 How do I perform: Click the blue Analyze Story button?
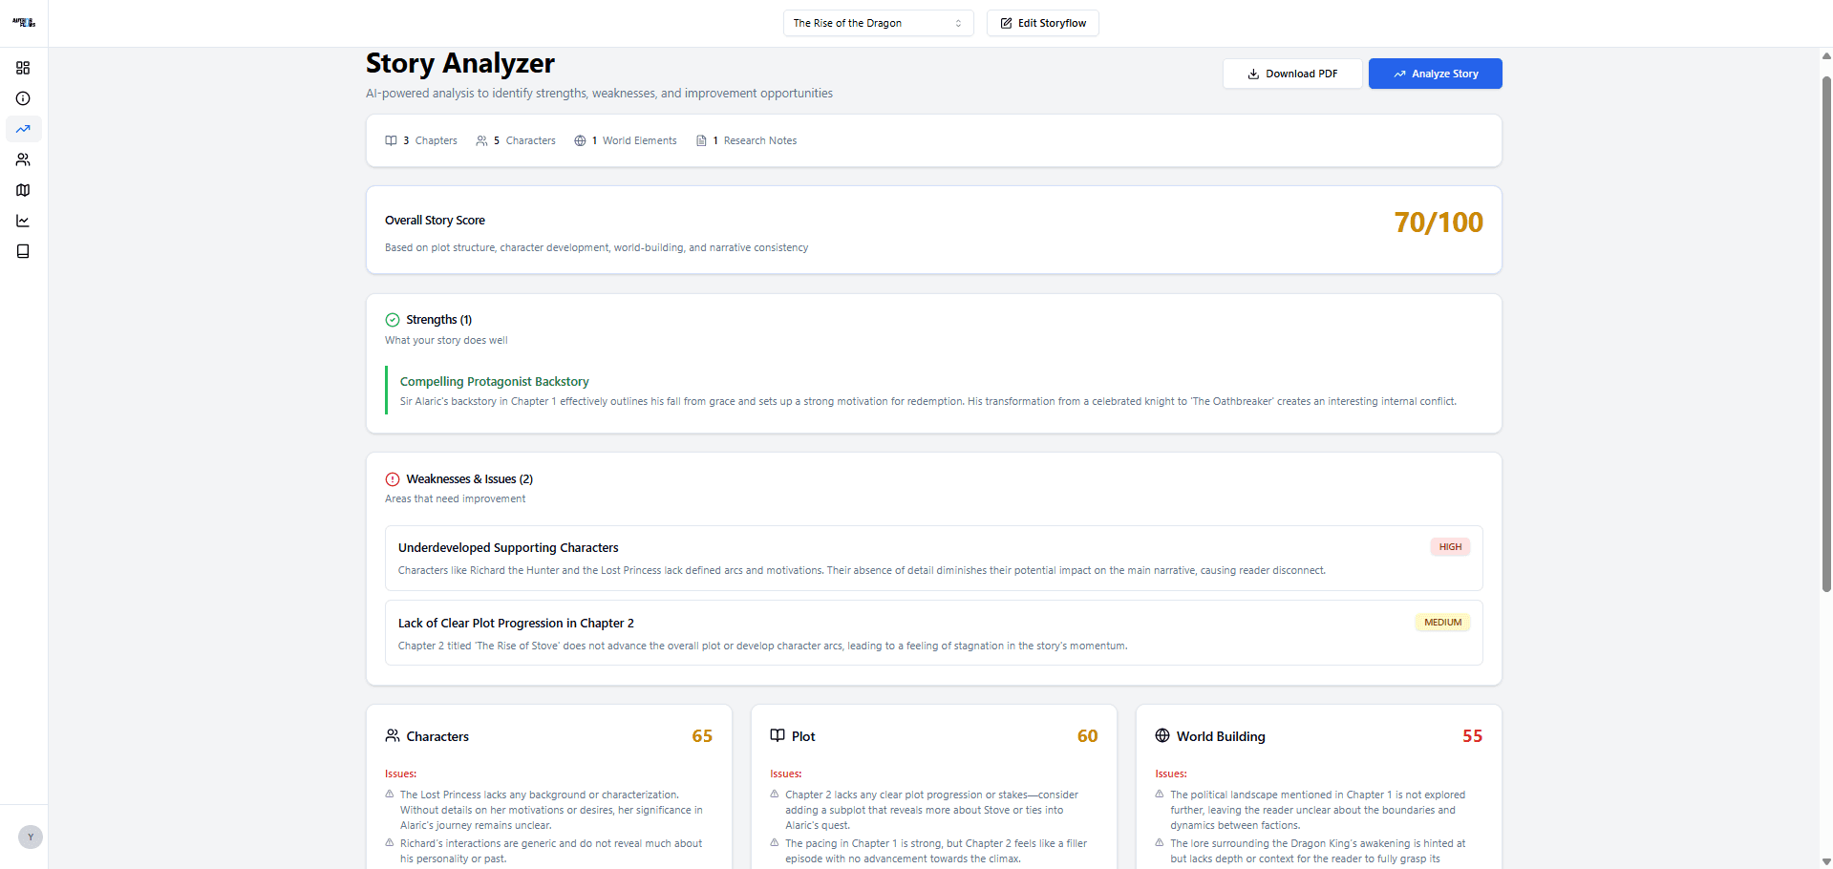click(1435, 74)
